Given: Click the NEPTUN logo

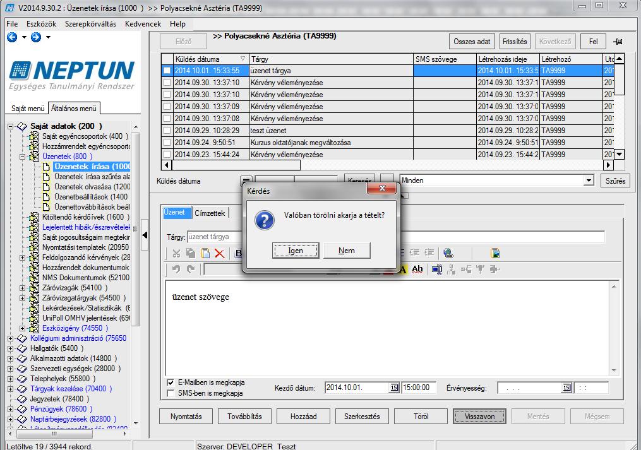Looking at the screenshot, I should point(71,75).
